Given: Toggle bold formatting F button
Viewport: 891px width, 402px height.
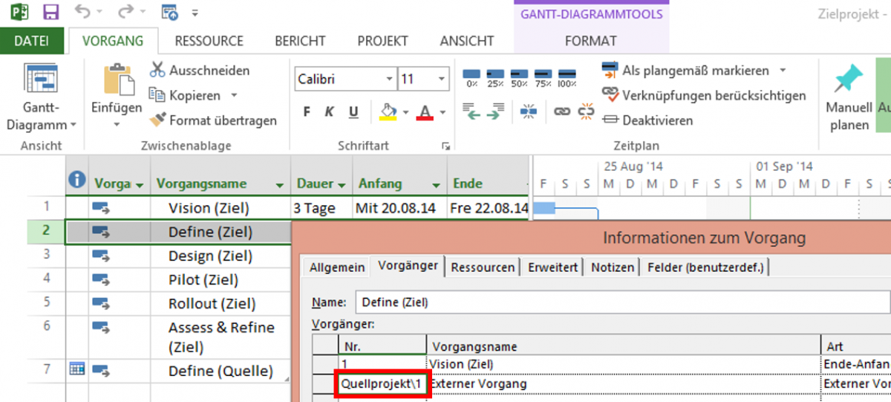Looking at the screenshot, I should coord(306,112).
